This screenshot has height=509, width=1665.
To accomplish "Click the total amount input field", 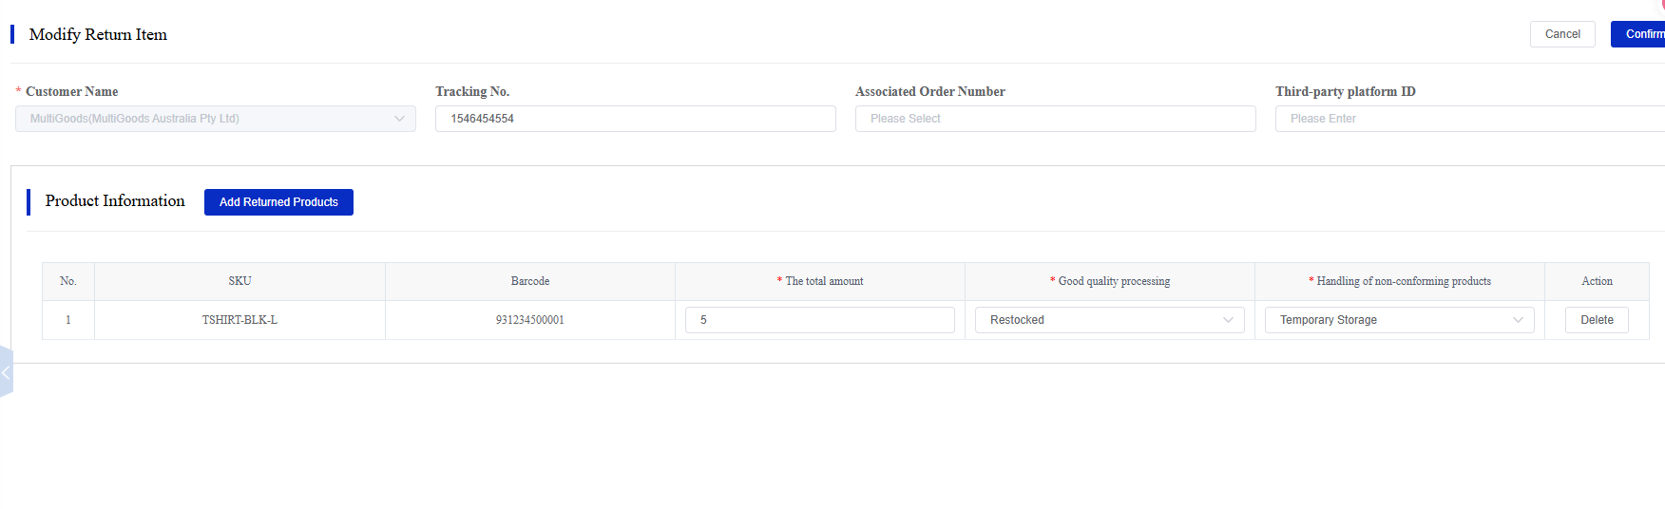I will (x=820, y=320).
